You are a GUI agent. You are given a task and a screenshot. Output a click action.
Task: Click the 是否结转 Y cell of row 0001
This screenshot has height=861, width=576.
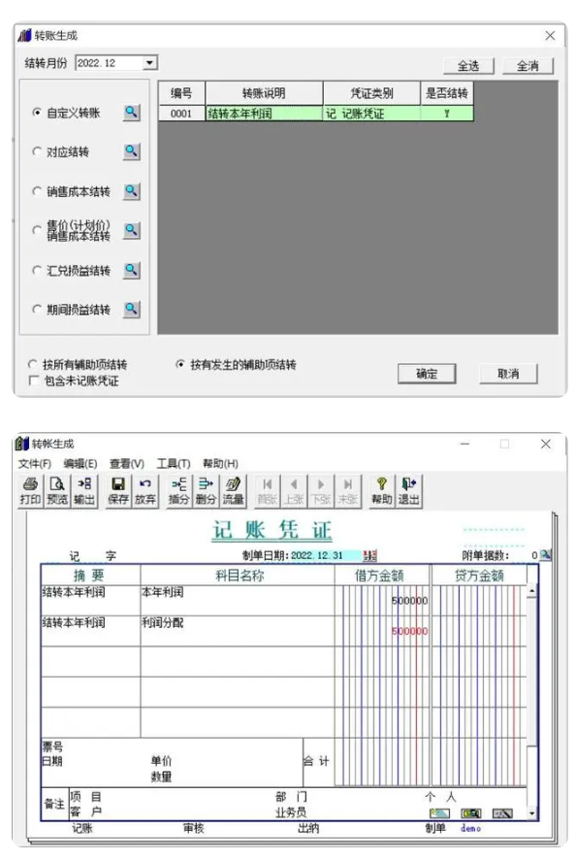click(446, 114)
